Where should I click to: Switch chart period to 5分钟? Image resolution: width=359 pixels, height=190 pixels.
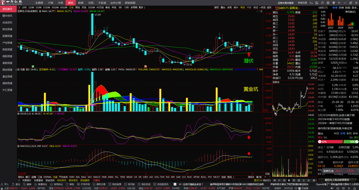pyautogui.click(x=38, y=7)
